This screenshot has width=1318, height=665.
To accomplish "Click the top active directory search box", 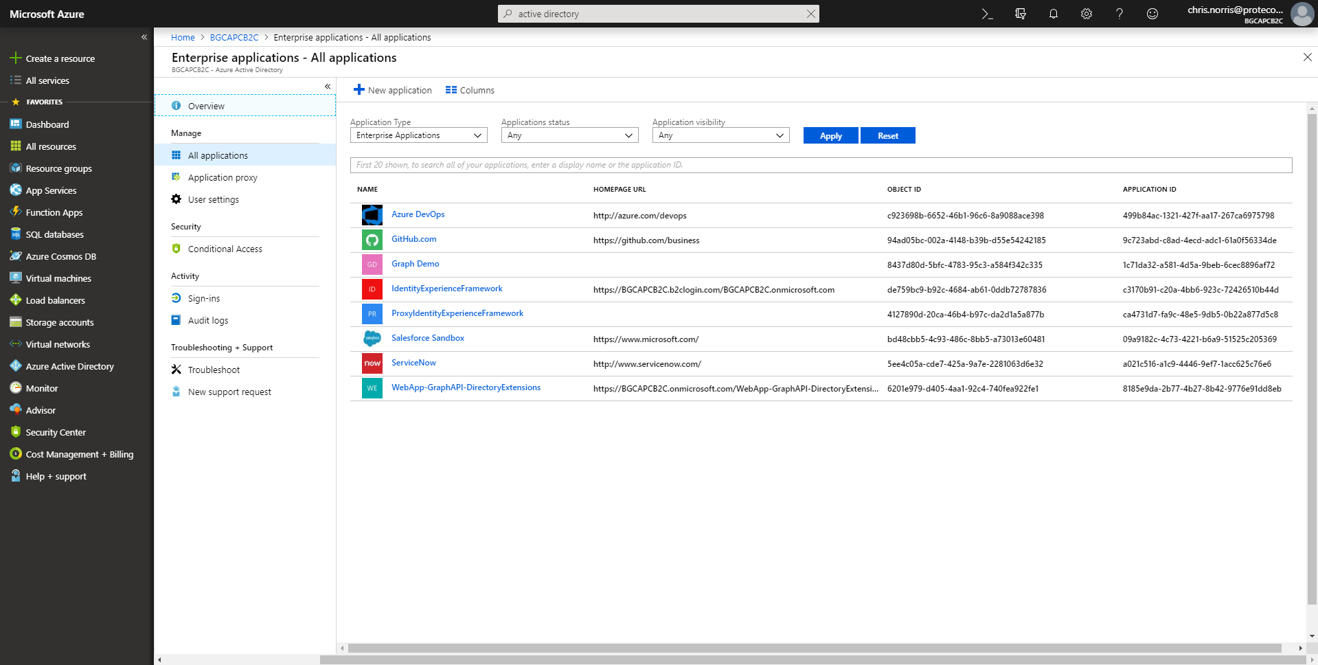I will [x=659, y=14].
